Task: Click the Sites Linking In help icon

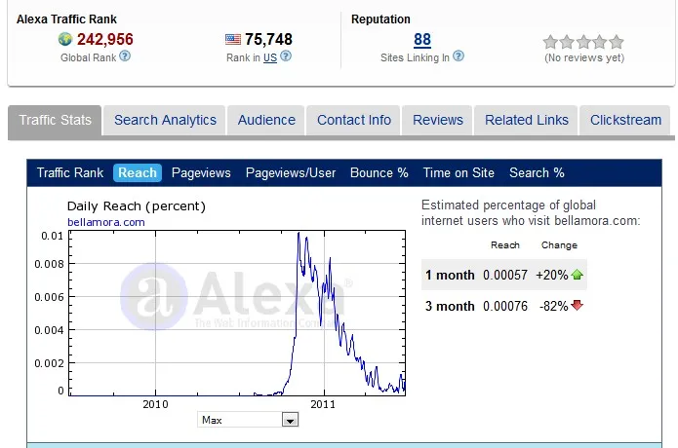Action: point(459,56)
